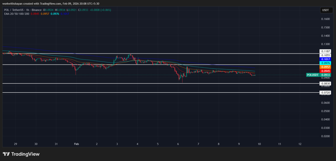Open the 1h timeframe label in the legend
The image size is (336, 161).
point(27,9)
